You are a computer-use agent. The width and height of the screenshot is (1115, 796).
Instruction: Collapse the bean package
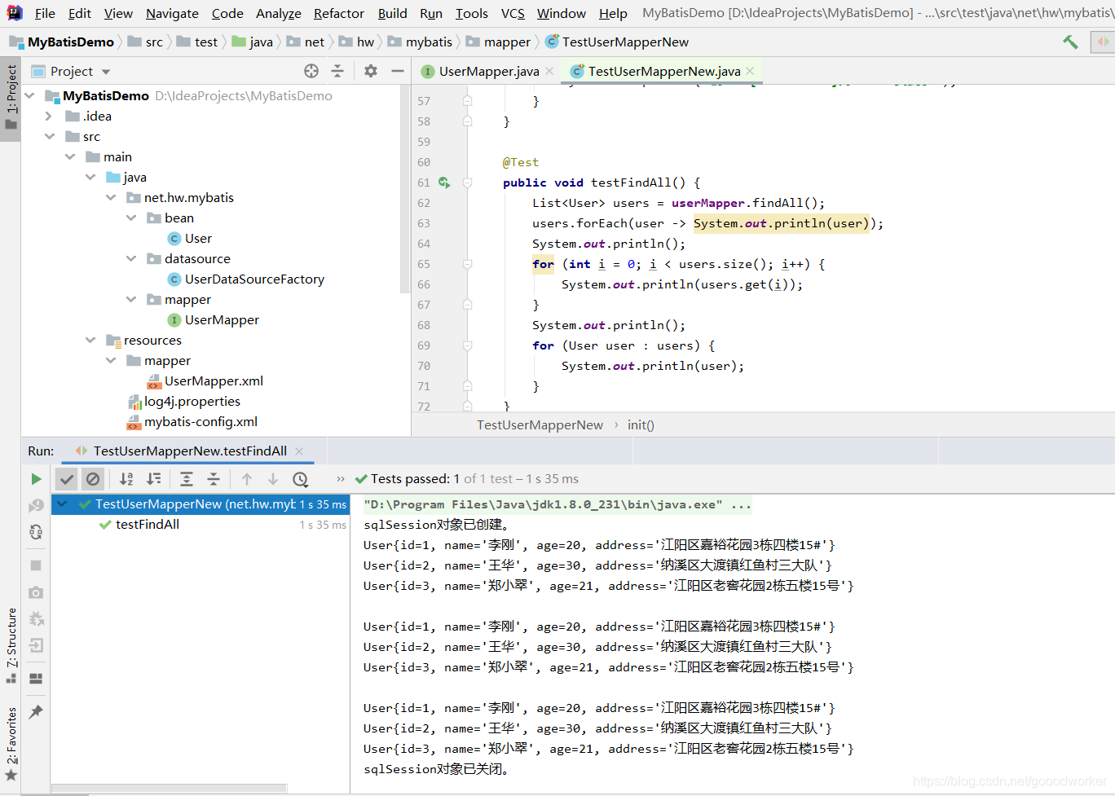[131, 218]
